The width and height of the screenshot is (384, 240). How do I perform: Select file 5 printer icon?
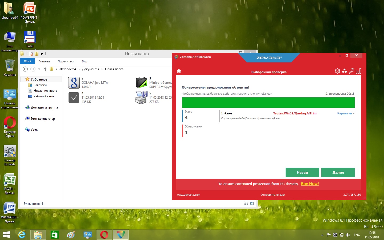pos(142,98)
